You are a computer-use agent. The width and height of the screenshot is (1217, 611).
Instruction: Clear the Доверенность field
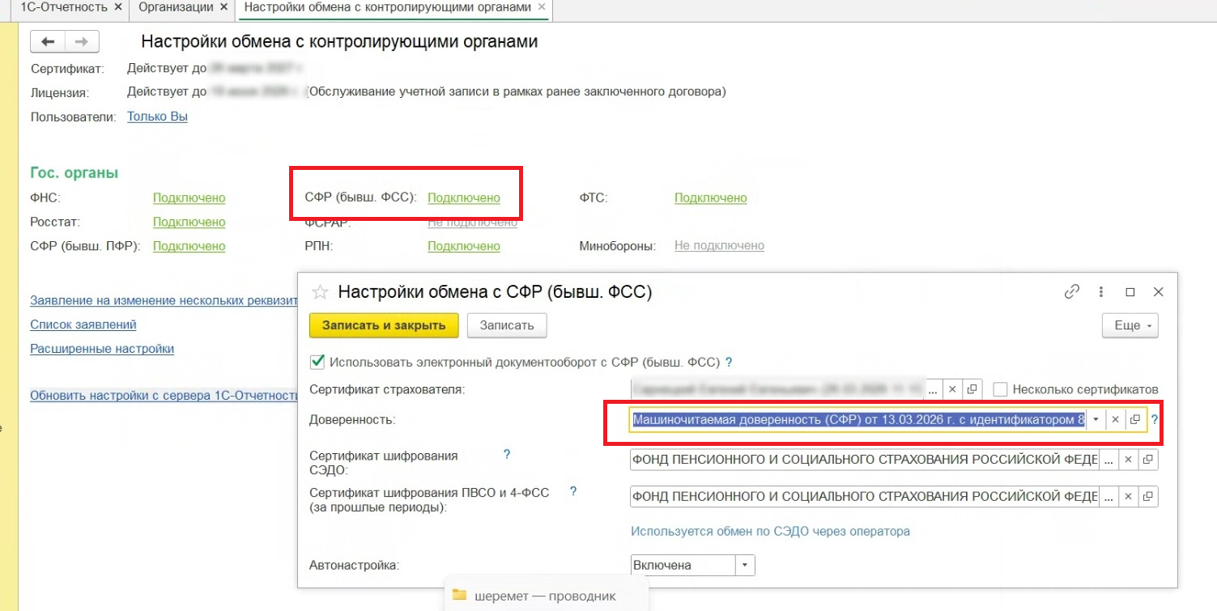click(1115, 420)
